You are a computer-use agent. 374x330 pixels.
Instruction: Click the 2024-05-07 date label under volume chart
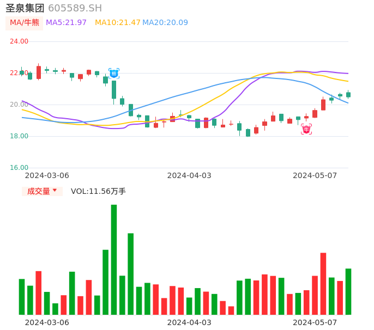click(315, 322)
